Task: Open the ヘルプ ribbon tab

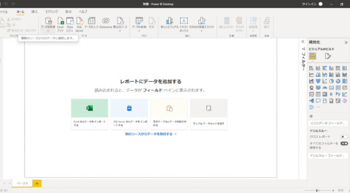Action: pyautogui.click(x=83, y=12)
